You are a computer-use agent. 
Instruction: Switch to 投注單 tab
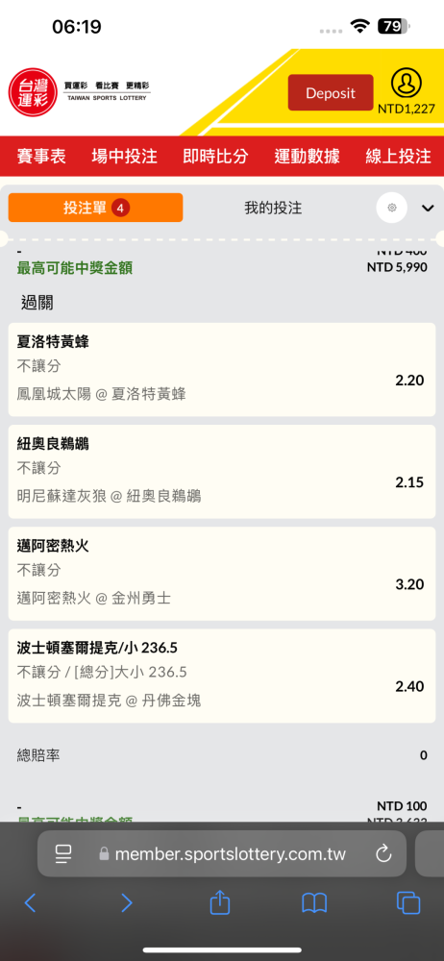click(96, 208)
